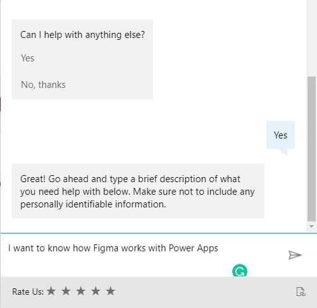
Task: Choose the gray 'Yes' reply option
Action: (x=27, y=58)
